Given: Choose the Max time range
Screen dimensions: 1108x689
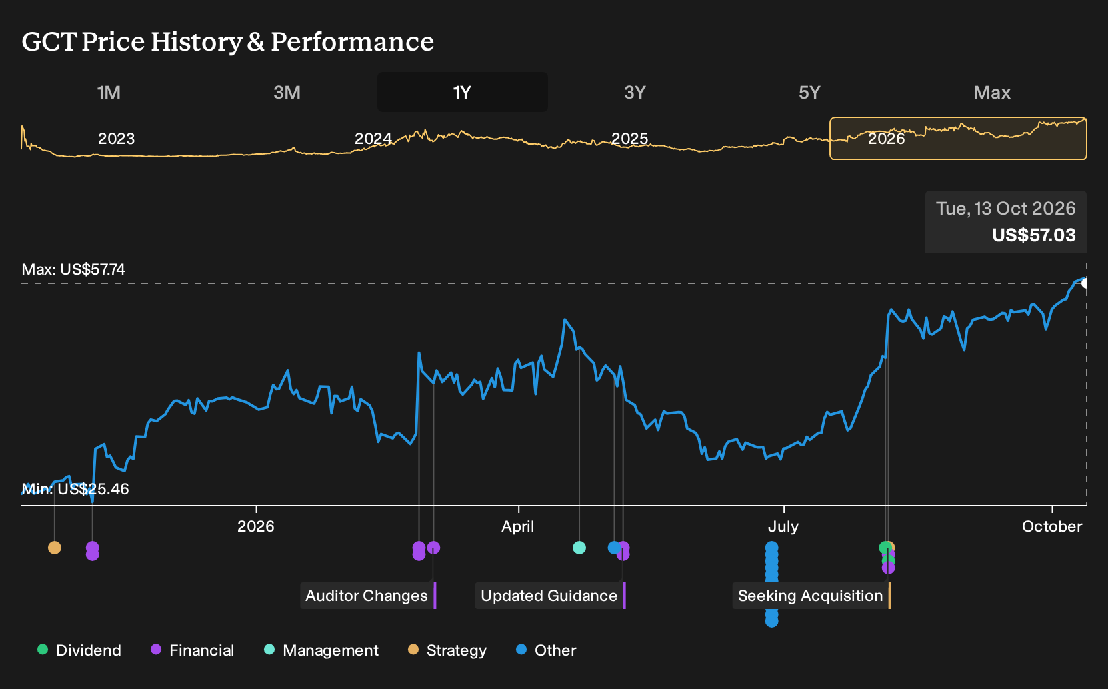Looking at the screenshot, I should [x=992, y=92].
